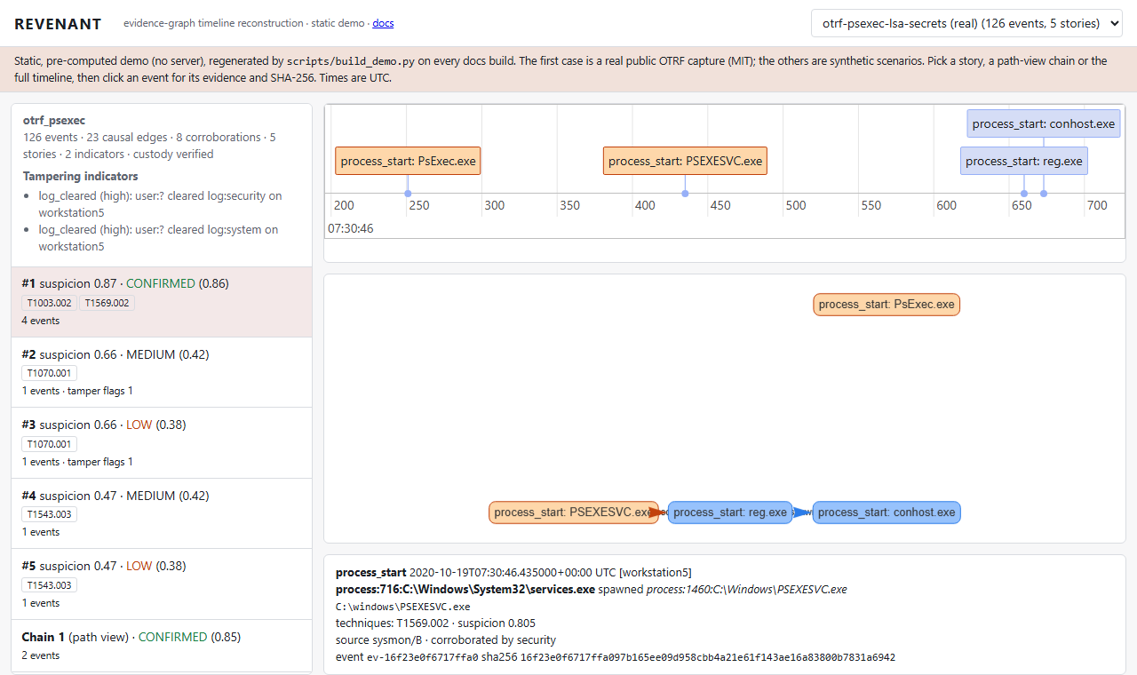1137x675 pixels.
Task: Click the source sysmon/B corroboration line
Action: [x=446, y=640]
